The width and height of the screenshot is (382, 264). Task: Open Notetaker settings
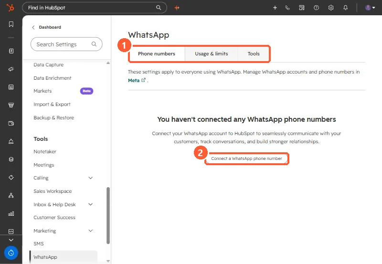45,151
